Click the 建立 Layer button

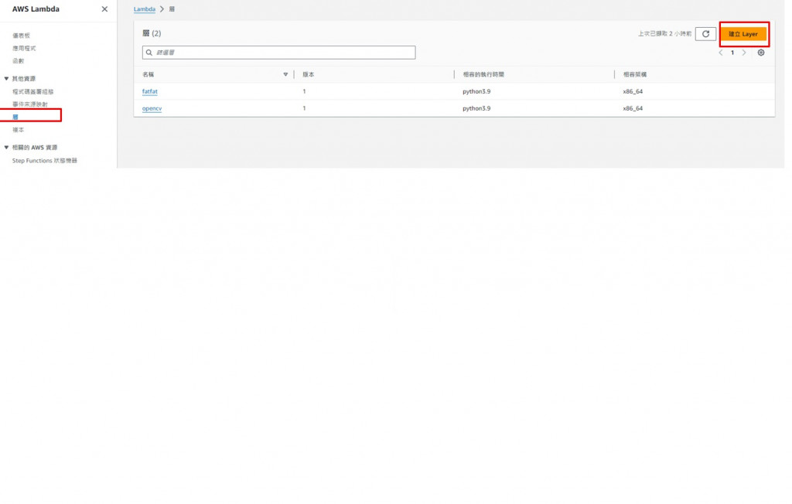click(x=743, y=34)
